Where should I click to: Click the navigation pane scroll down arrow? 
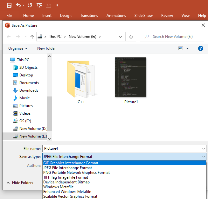(49, 138)
